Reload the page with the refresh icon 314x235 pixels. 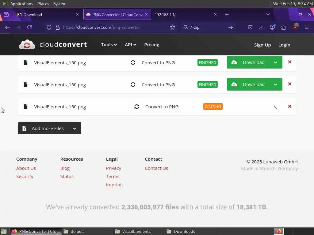tap(29, 27)
